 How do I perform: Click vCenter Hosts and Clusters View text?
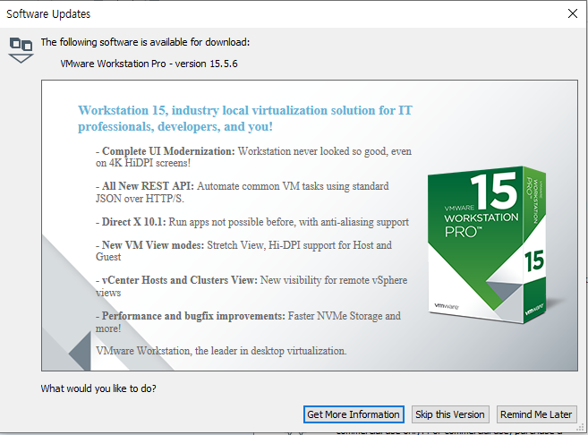(x=250, y=286)
